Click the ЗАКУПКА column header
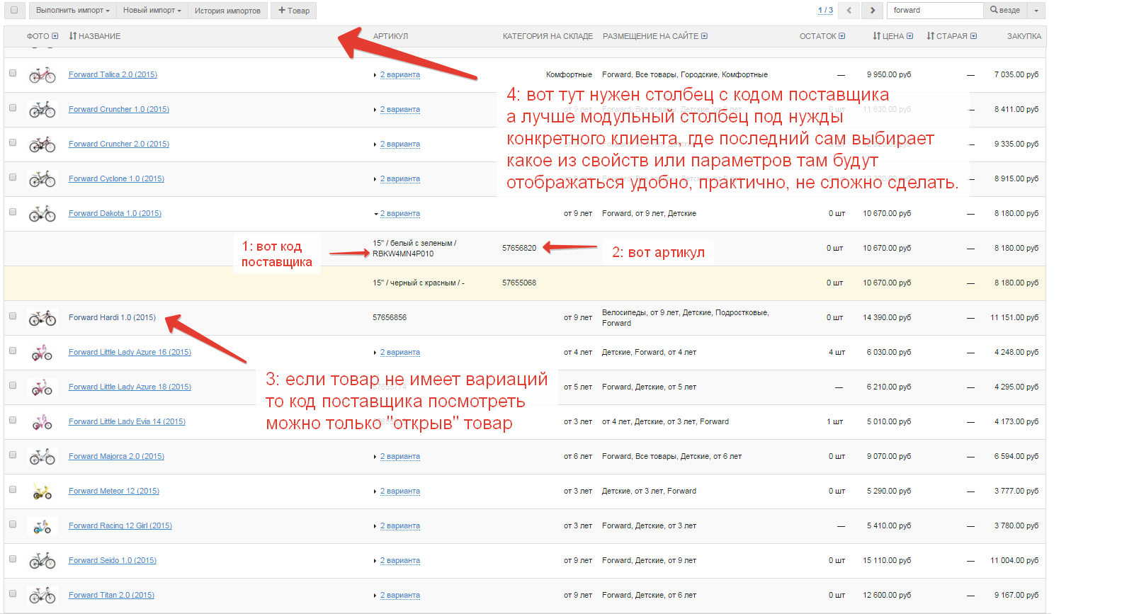The image size is (1122, 614). click(1024, 36)
